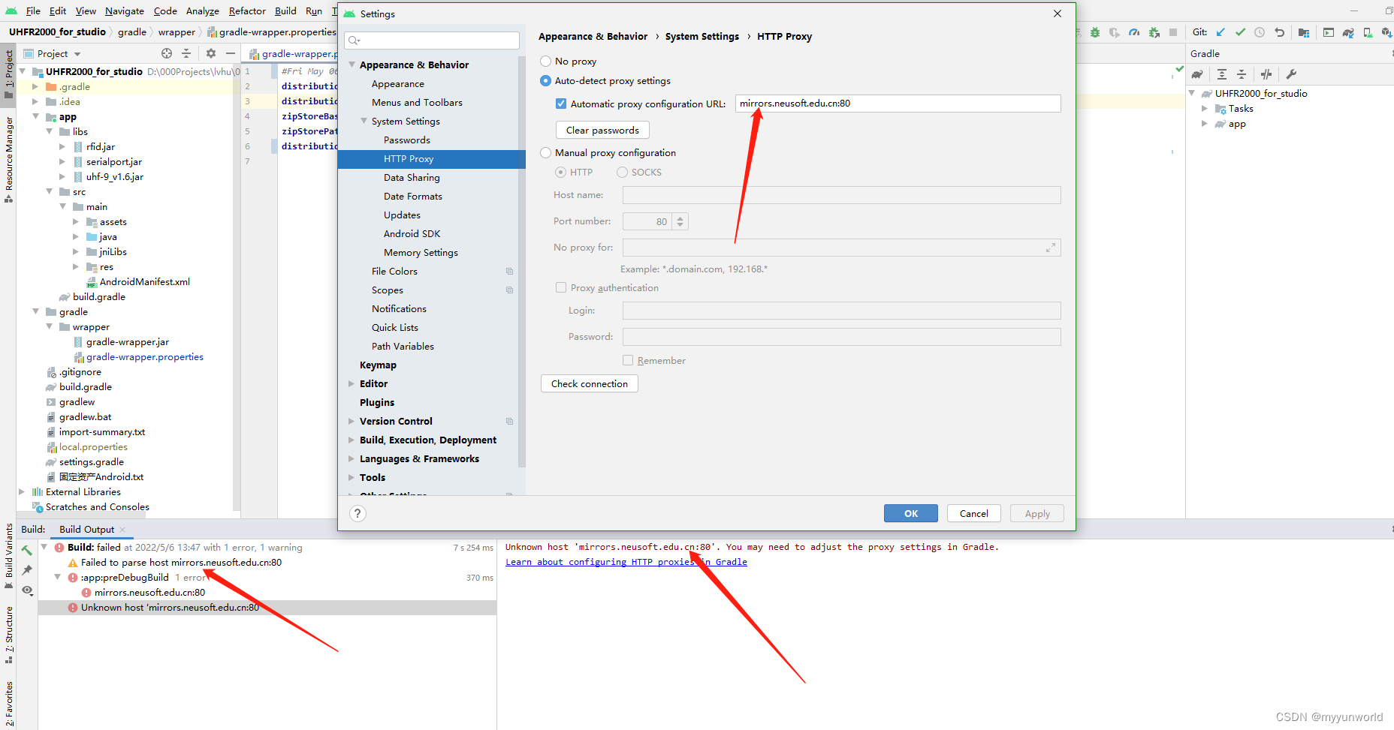Click the settings search field
The height and width of the screenshot is (730, 1394).
(x=432, y=41)
